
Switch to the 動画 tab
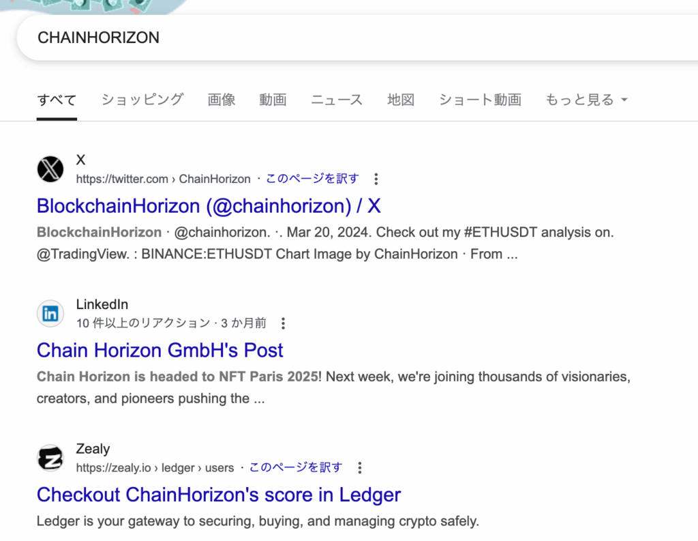click(x=273, y=100)
